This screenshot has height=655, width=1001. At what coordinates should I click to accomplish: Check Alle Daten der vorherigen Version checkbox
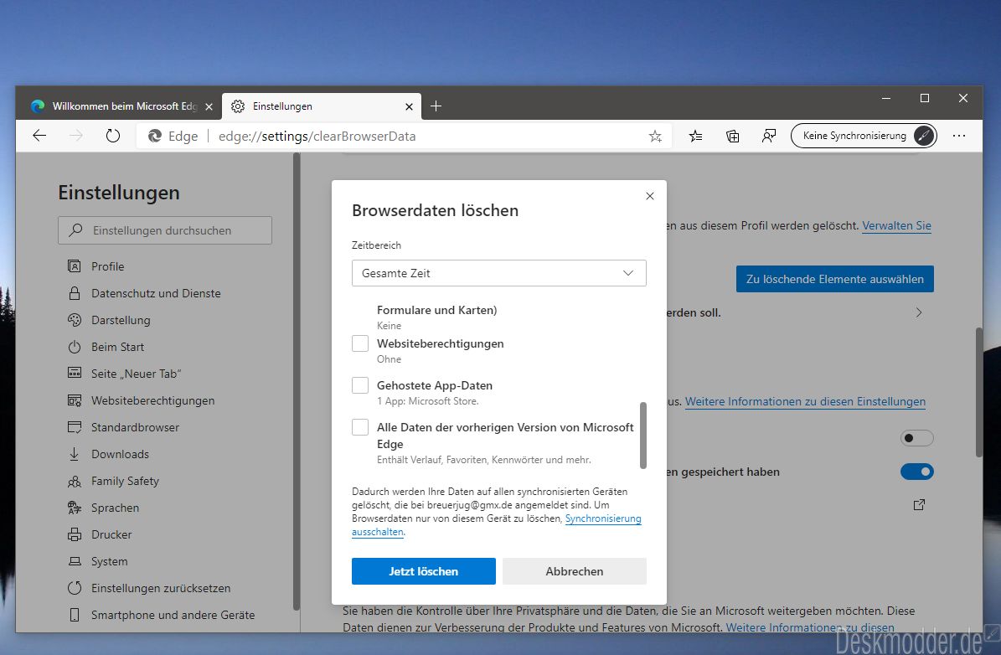[x=360, y=427]
